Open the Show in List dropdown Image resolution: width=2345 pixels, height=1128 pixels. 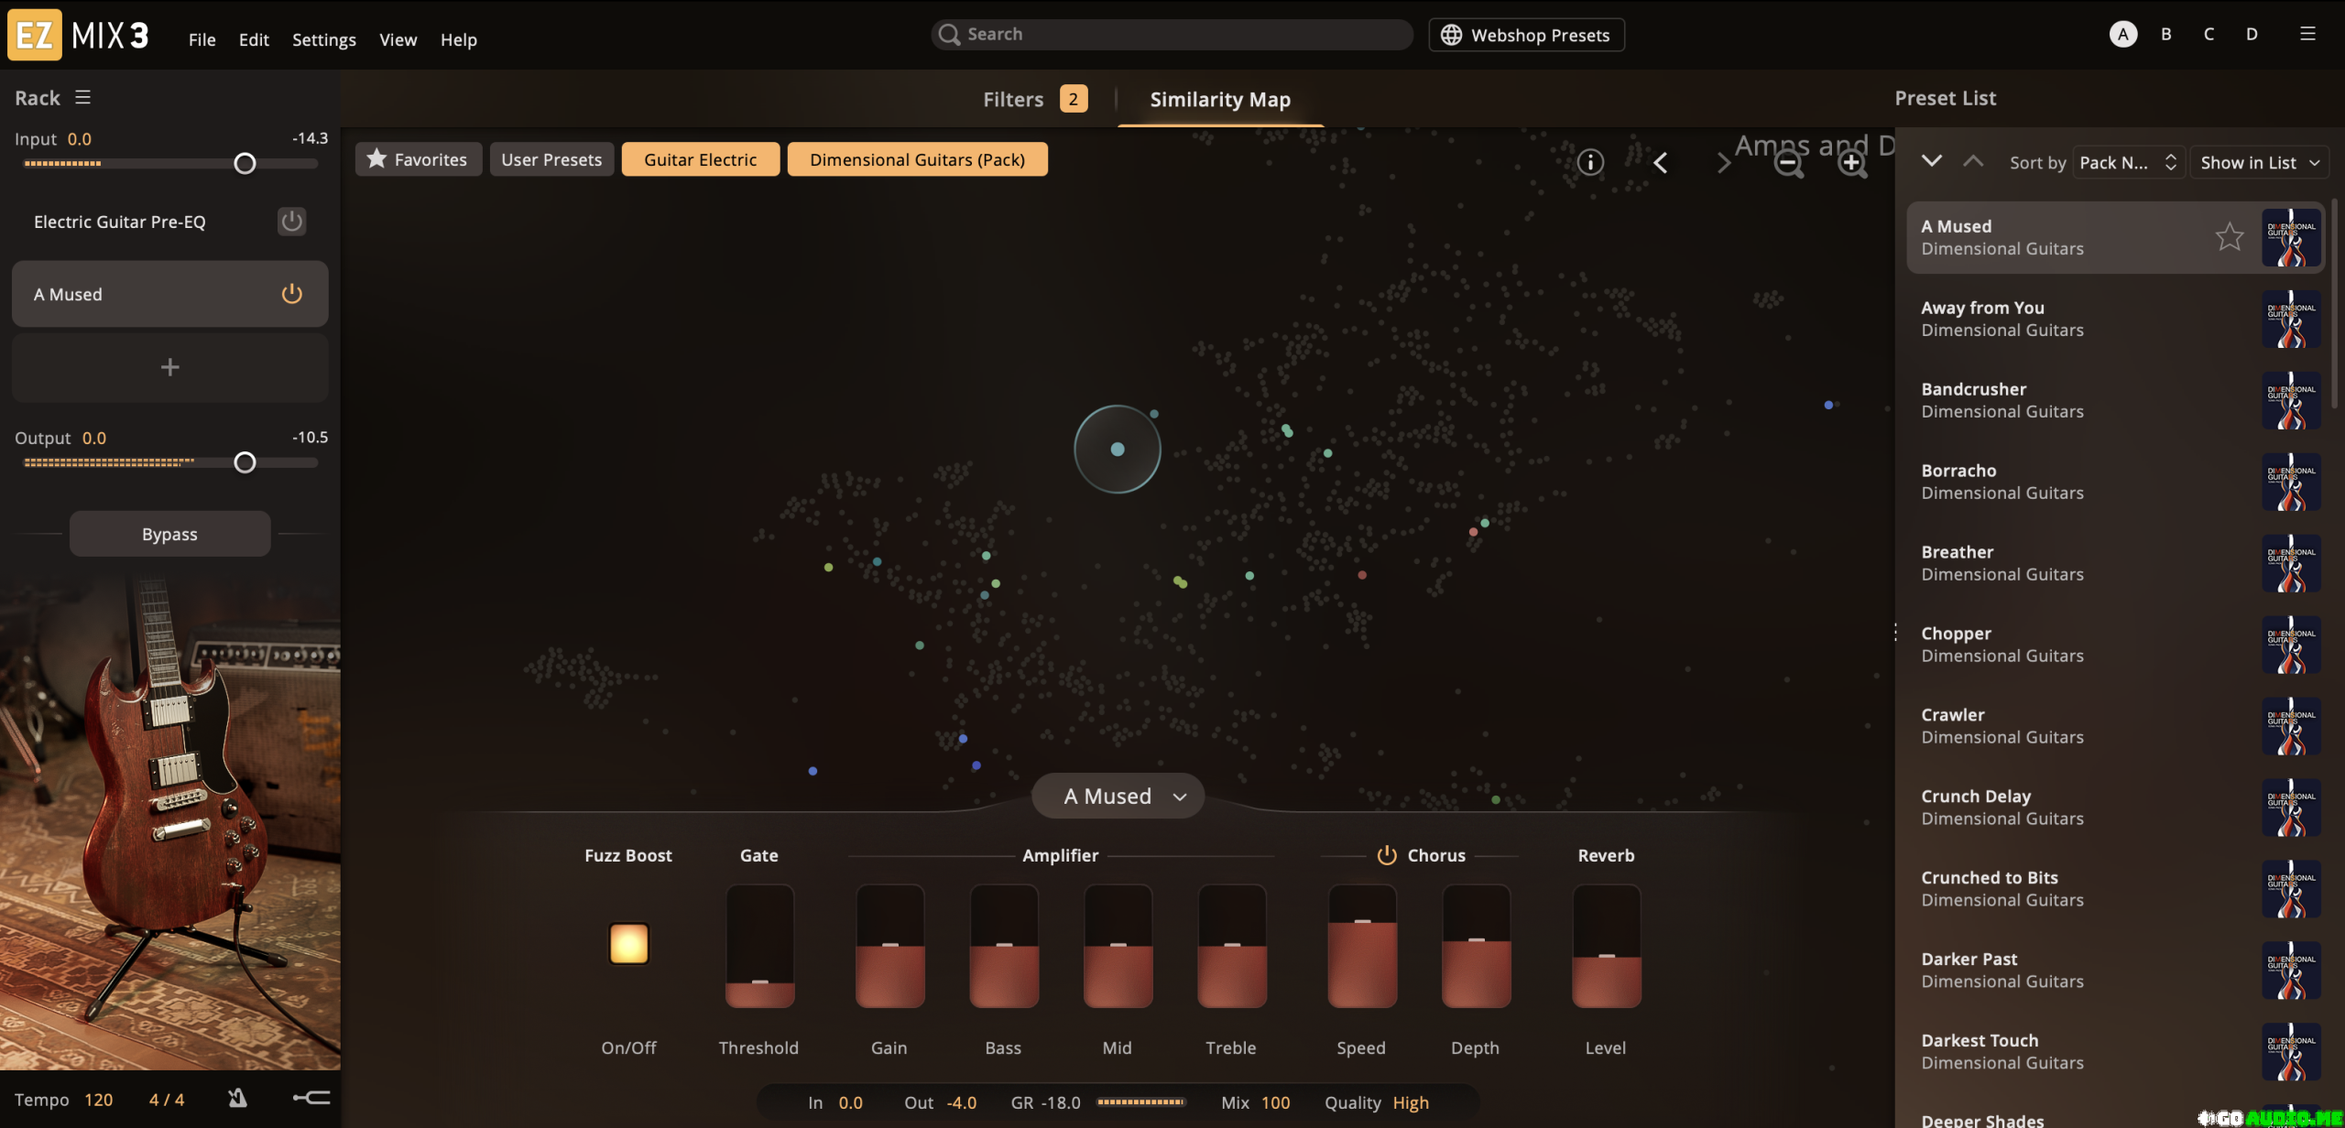pos(2260,162)
